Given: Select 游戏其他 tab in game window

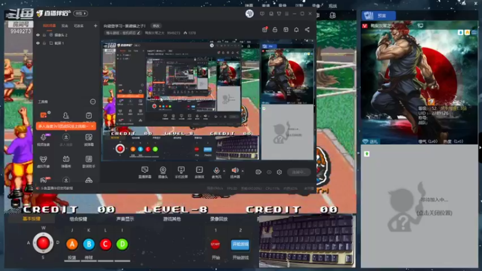Looking at the screenshot, I should (x=172, y=219).
